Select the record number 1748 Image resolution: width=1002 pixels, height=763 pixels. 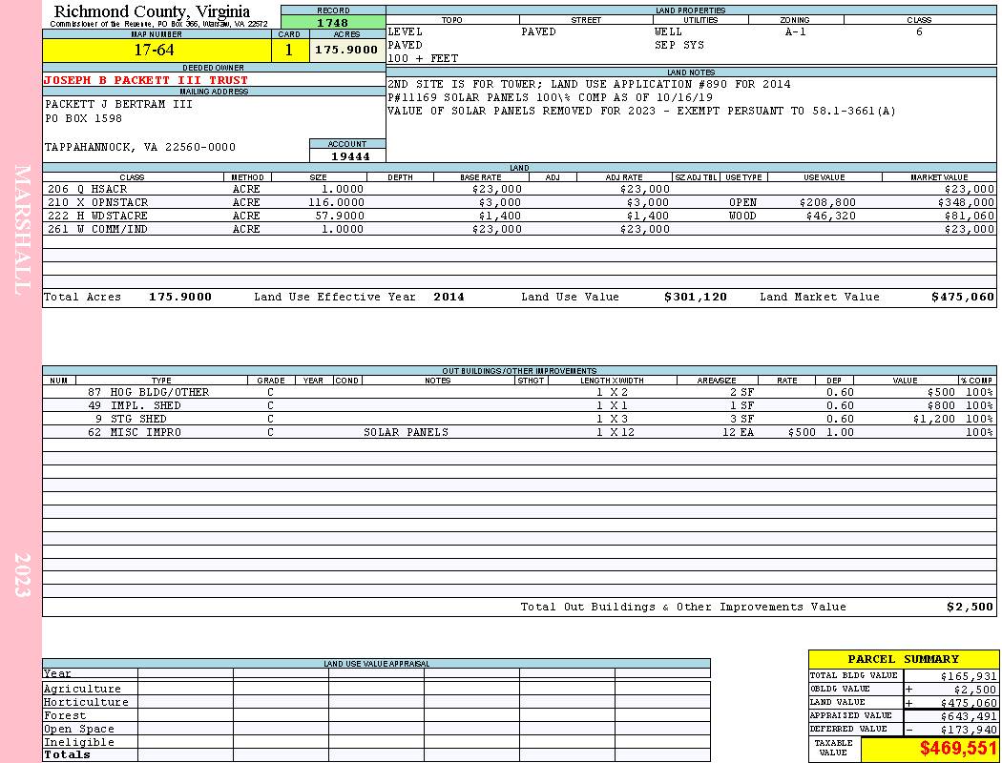(x=333, y=23)
